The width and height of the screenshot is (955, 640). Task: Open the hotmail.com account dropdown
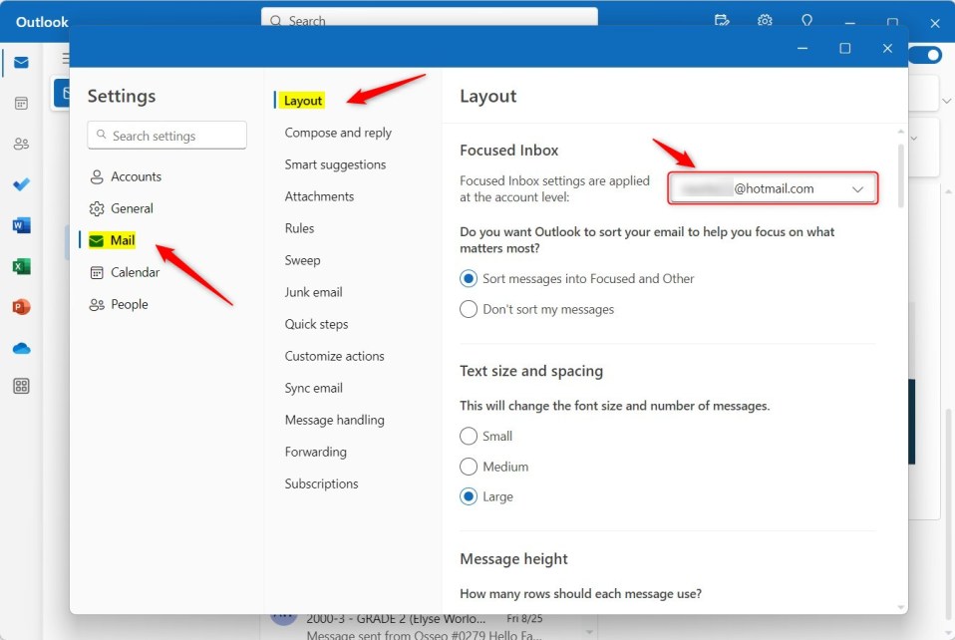tap(773, 188)
